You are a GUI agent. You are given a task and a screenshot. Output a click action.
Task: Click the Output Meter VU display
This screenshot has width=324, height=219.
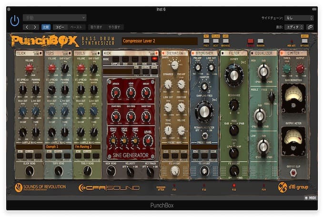click(294, 141)
